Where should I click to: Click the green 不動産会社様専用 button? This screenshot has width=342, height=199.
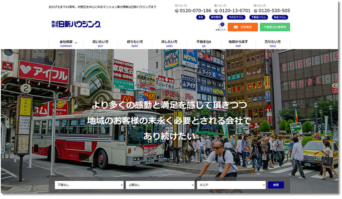click(275, 27)
